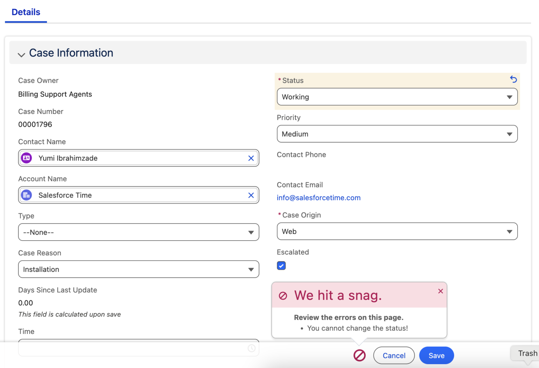Click into the Contact Name lookup field

click(x=139, y=158)
